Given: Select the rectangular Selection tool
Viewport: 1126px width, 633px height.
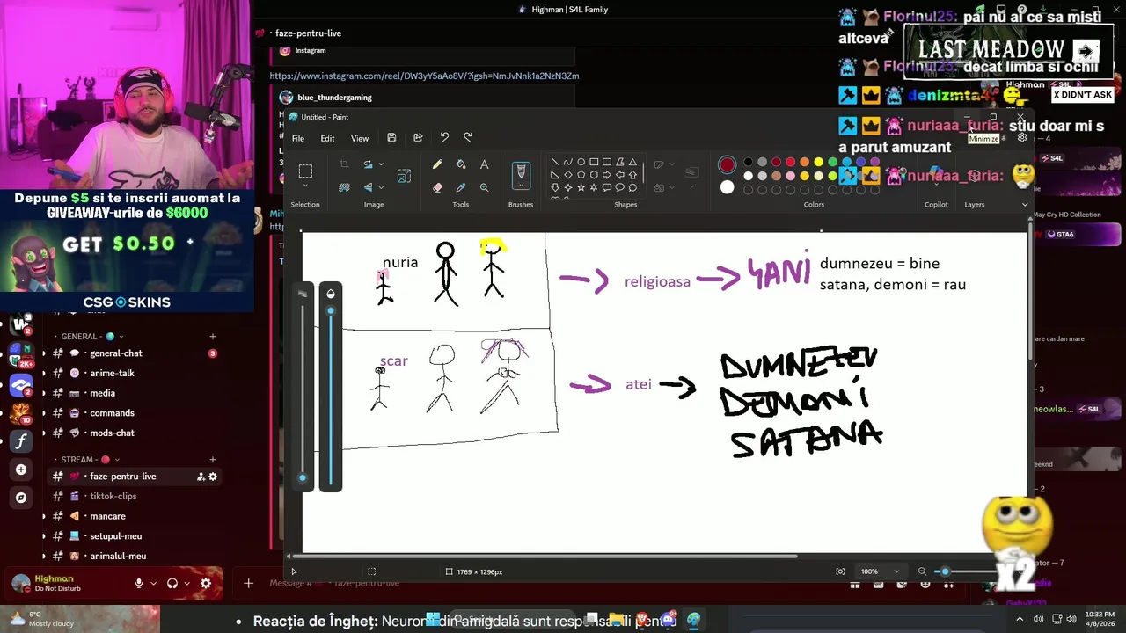Looking at the screenshot, I should pos(305,171).
